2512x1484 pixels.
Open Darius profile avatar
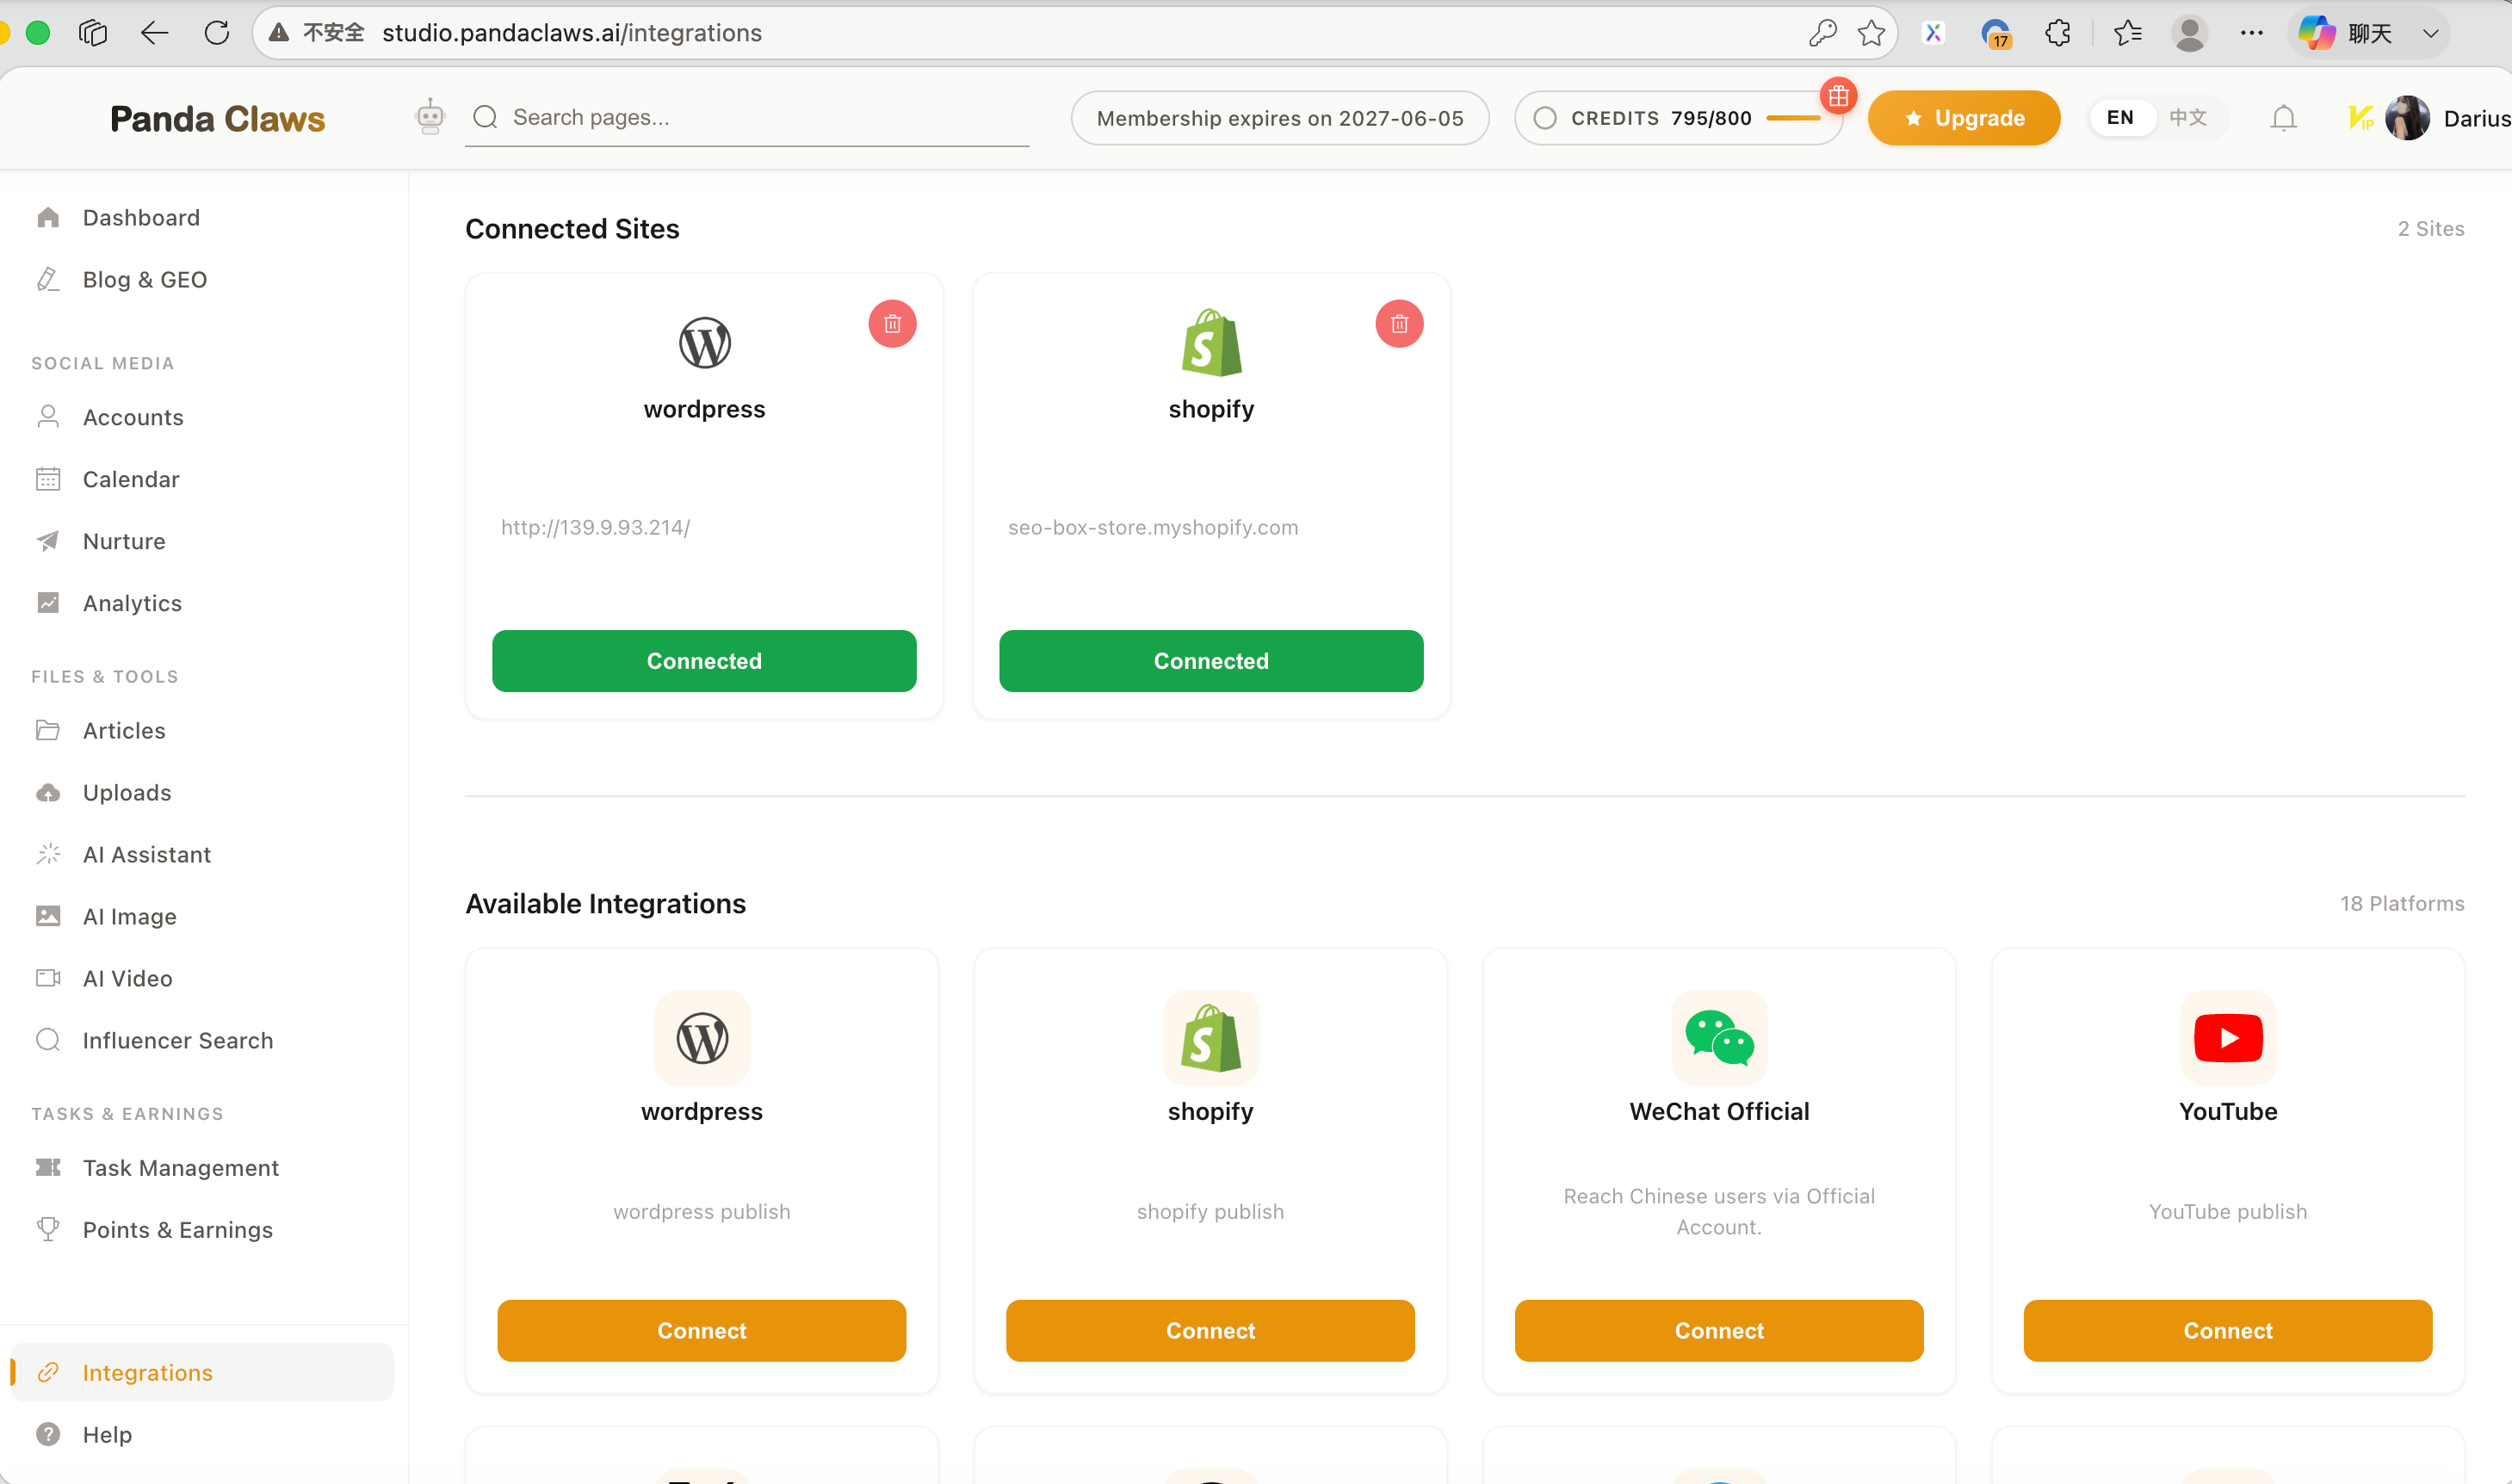click(2408, 118)
